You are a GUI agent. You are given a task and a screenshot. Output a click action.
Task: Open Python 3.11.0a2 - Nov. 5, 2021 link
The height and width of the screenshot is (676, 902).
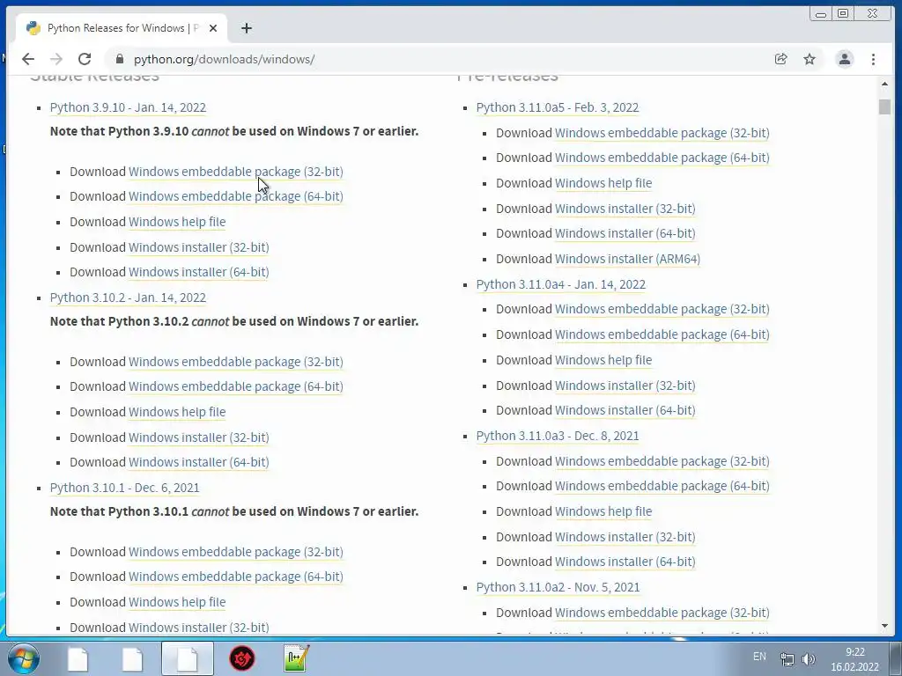click(558, 587)
